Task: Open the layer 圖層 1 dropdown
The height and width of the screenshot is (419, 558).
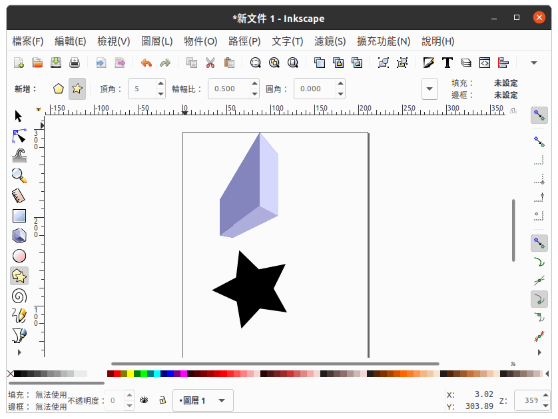Action: click(203, 400)
